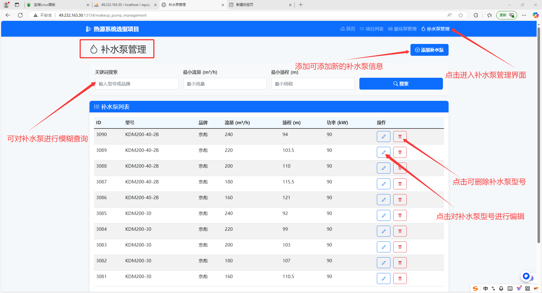Delete pump row ID 3089
The width and height of the screenshot is (542, 293).
point(400,152)
